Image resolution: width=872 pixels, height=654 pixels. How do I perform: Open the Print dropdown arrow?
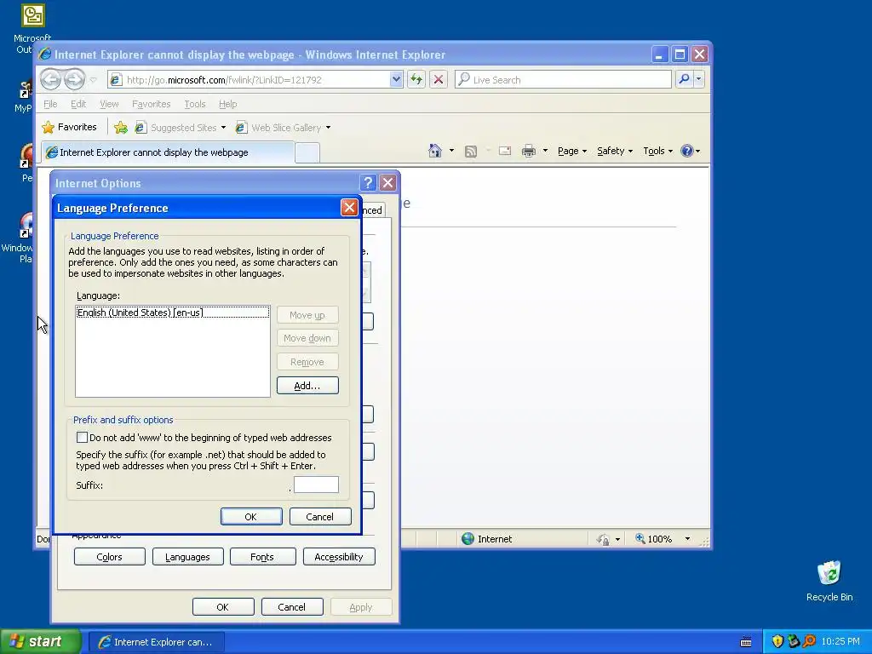click(545, 151)
